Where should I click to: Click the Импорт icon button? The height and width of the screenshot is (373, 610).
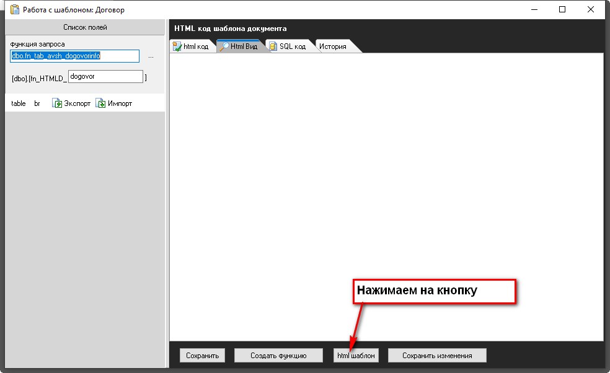coord(114,103)
